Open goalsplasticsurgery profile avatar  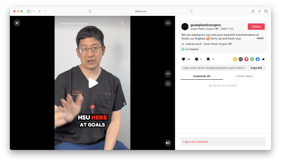pos(185,27)
